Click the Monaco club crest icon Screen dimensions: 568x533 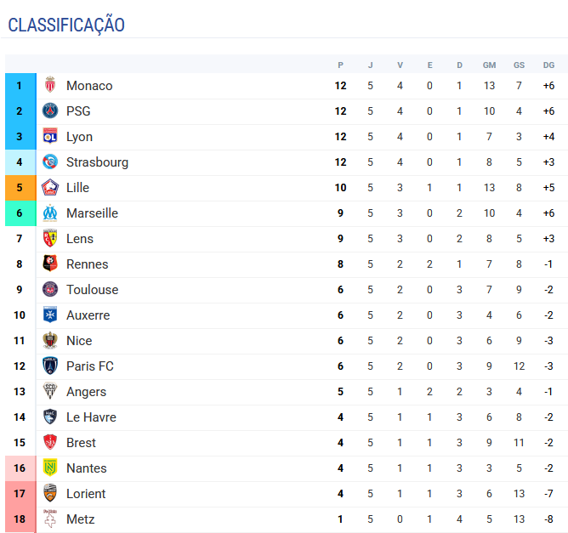pyautogui.click(x=50, y=86)
